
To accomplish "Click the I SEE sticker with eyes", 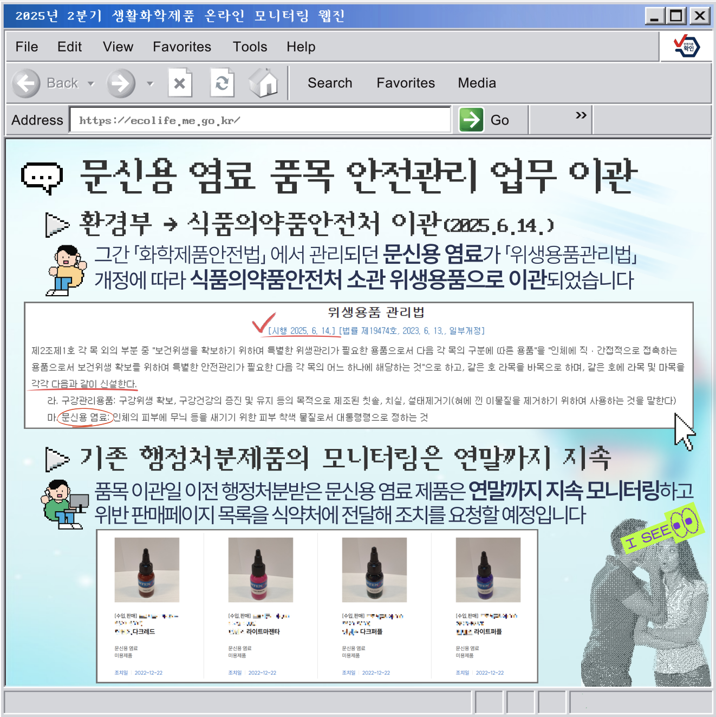I will [662, 529].
